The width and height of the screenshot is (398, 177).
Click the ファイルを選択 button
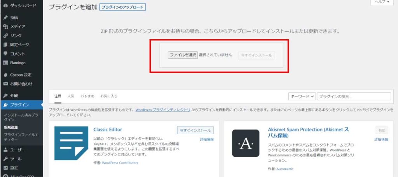point(183,55)
